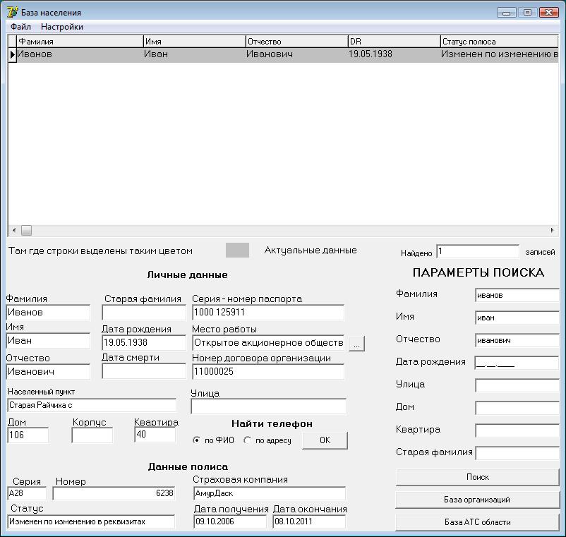Select the Иванов row indicator arrow
This screenshot has width=566, height=537.
pyautogui.click(x=12, y=54)
